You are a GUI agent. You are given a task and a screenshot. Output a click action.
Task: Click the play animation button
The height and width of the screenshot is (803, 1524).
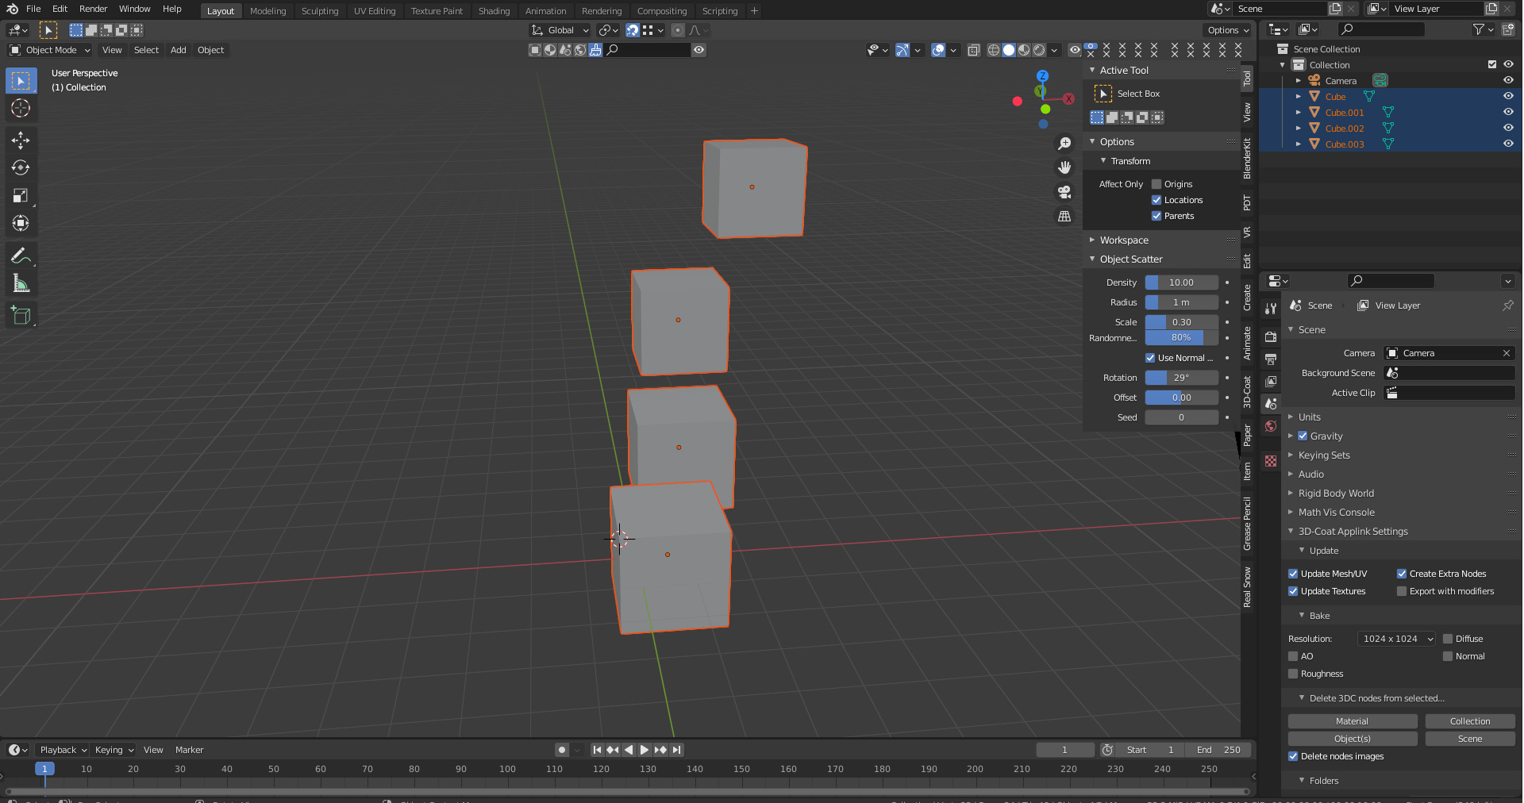pos(645,750)
